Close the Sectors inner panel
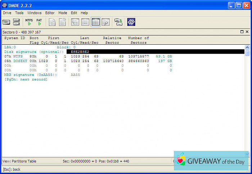This screenshot has height=174, width=252. pos(247,32)
